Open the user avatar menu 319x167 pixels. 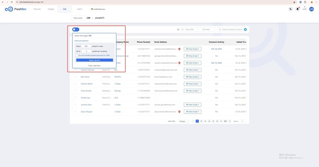point(311,9)
